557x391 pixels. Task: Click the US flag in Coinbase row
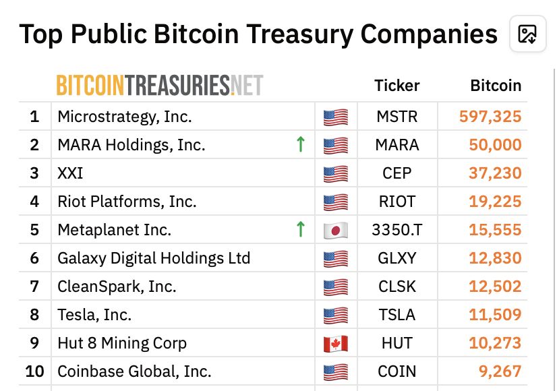336,372
